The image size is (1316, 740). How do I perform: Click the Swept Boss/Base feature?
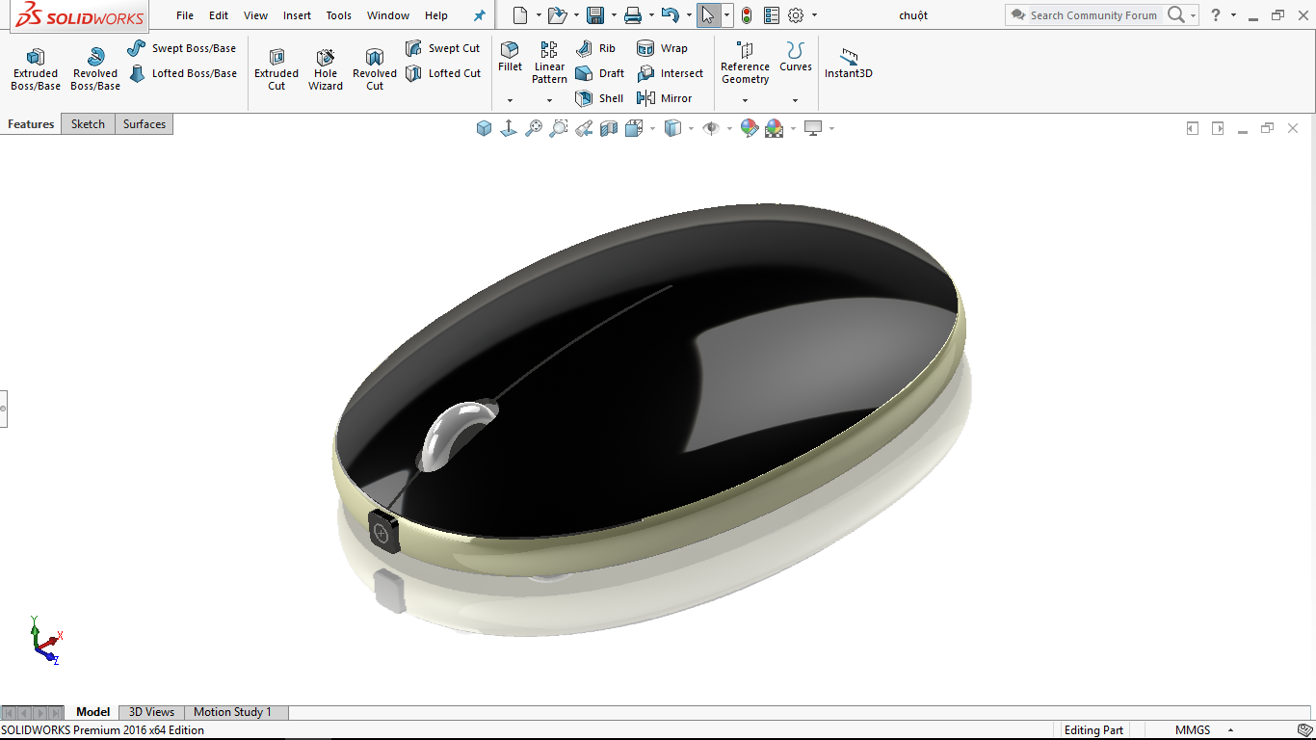click(182, 48)
